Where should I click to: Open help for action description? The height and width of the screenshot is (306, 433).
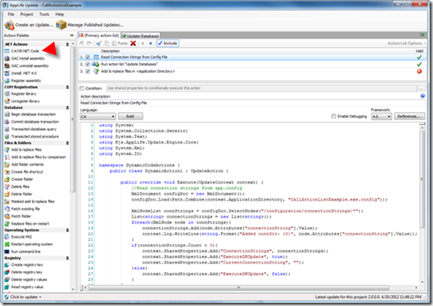click(x=422, y=96)
